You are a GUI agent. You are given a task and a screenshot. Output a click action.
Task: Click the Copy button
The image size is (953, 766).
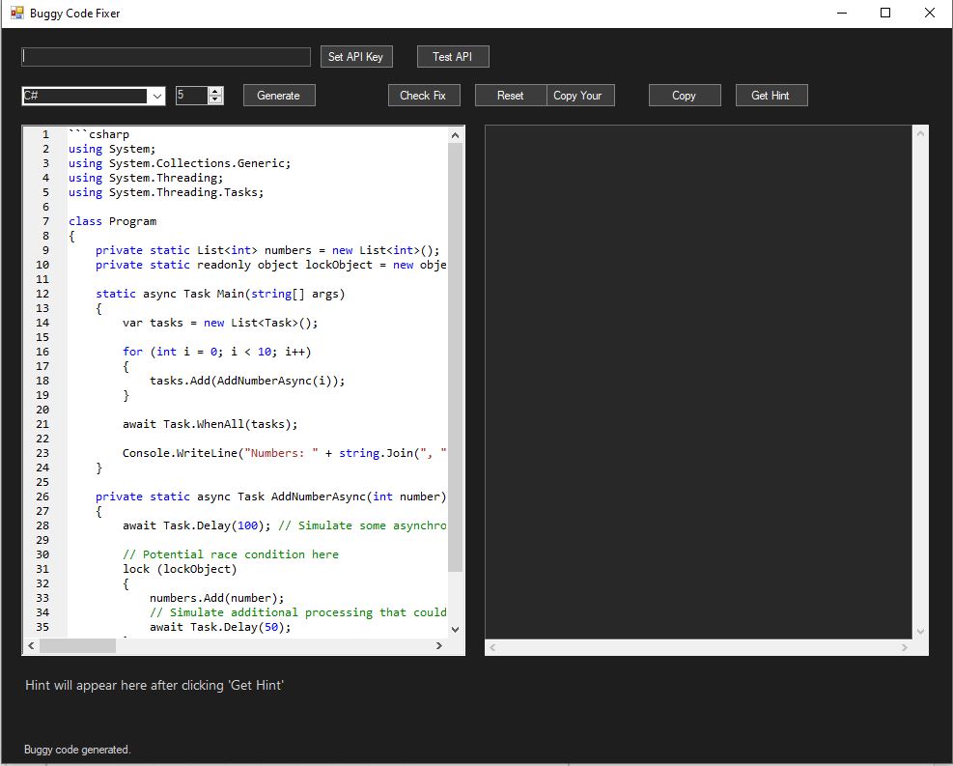coord(685,96)
